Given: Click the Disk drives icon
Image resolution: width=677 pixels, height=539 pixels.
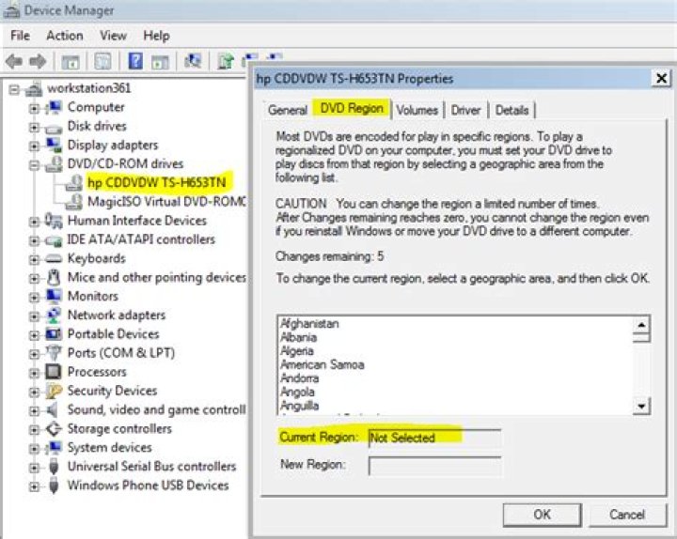Looking at the screenshot, I should (x=54, y=127).
